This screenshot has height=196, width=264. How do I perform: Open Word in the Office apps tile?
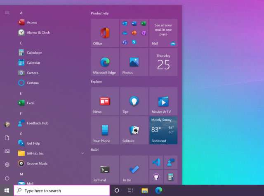(134, 24)
